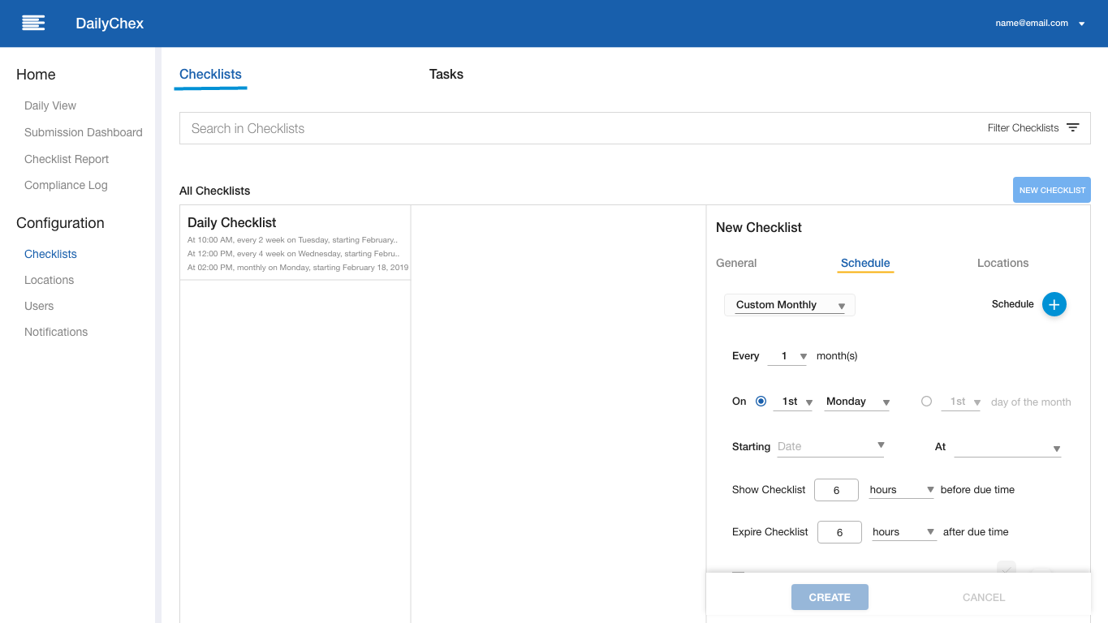Click the 'At 10:00 AM, every 2 week' line
The width and height of the screenshot is (1108, 623).
click(x=293, y=240)
